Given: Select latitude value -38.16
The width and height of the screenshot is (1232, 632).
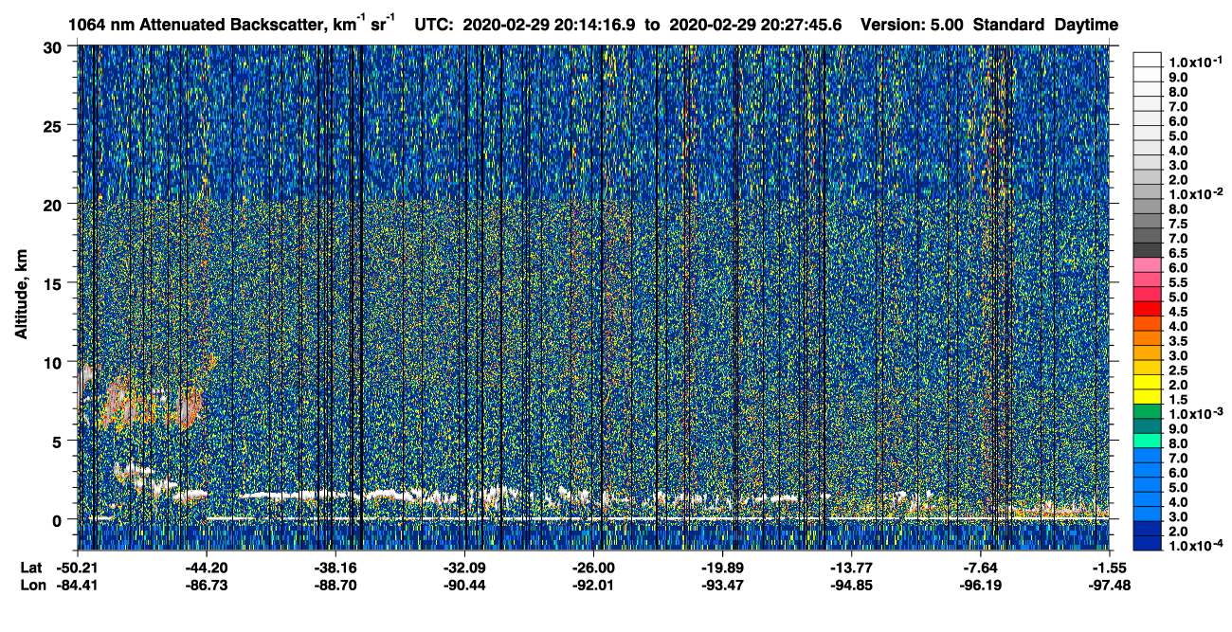Looking at the screenshot, I should 335,568.
